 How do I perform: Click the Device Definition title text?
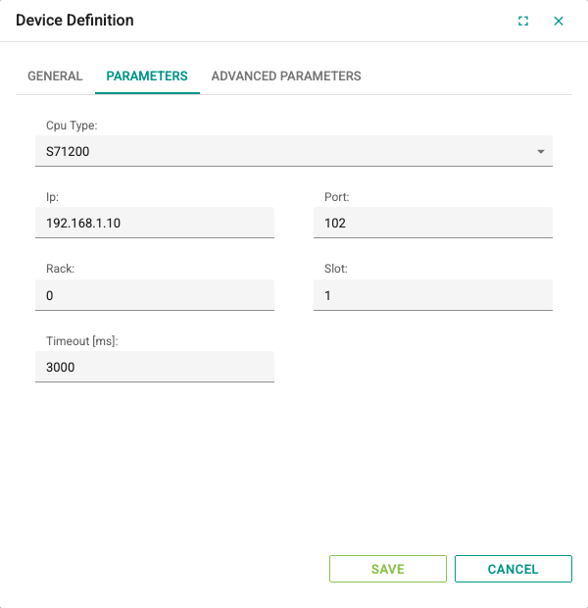coord(74,21)
